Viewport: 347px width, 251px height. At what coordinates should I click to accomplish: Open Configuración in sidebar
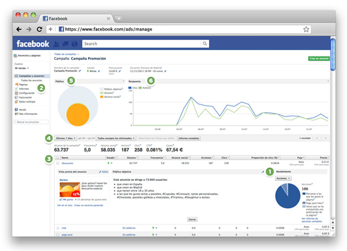(x=26, y=93)
